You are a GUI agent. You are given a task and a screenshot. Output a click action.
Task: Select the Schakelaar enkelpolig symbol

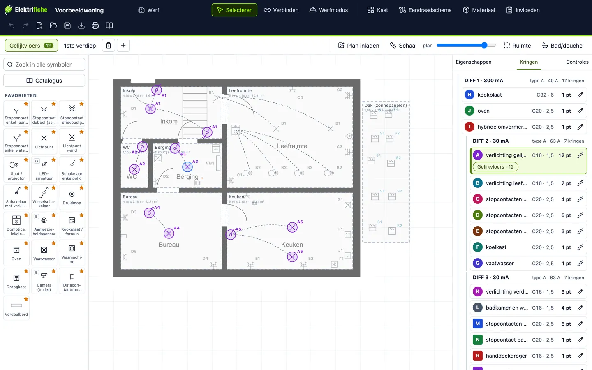pos(72,169)
